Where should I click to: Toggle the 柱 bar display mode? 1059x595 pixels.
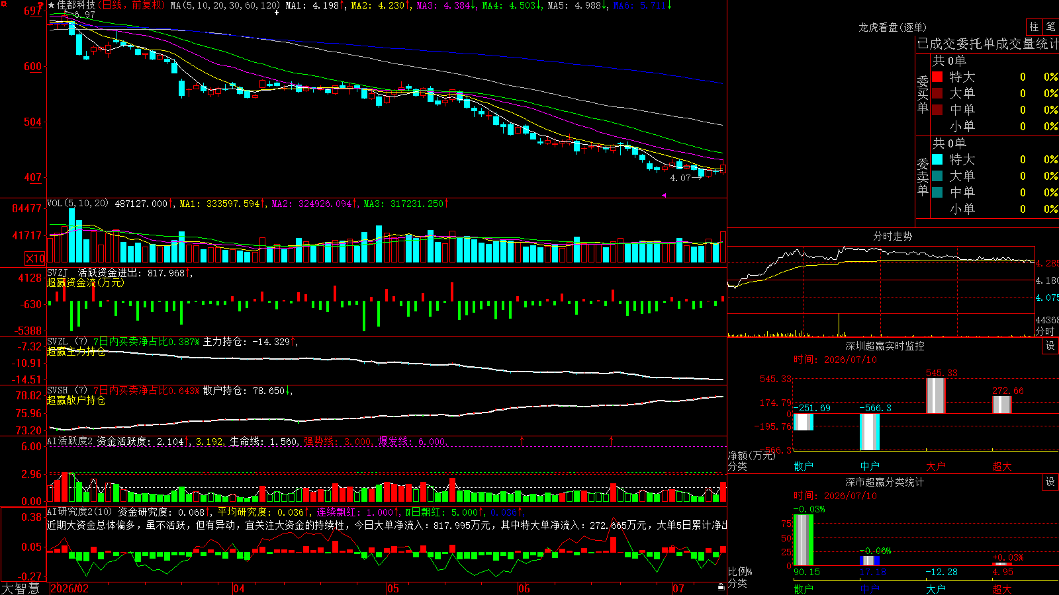(1034, 26)
